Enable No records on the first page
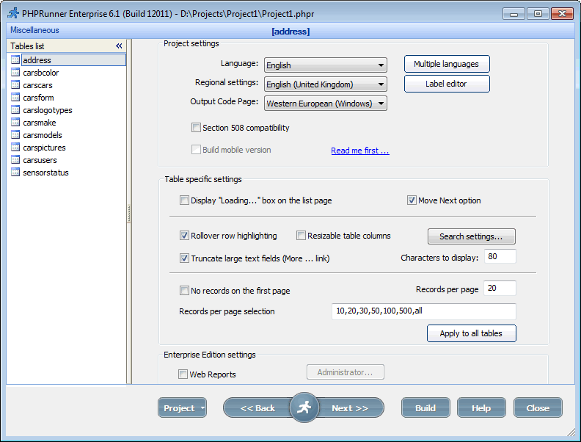Viewport: 581px width, 442px height. [184, 290]
